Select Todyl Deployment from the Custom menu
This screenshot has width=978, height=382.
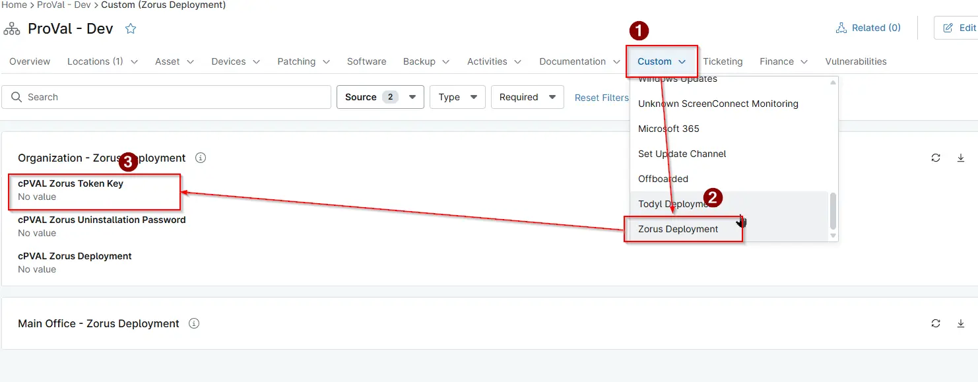(729, 204)
